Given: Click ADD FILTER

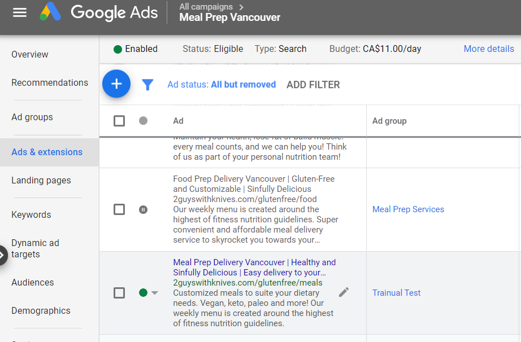Looking at the screenshot, I should pos(313,85).
